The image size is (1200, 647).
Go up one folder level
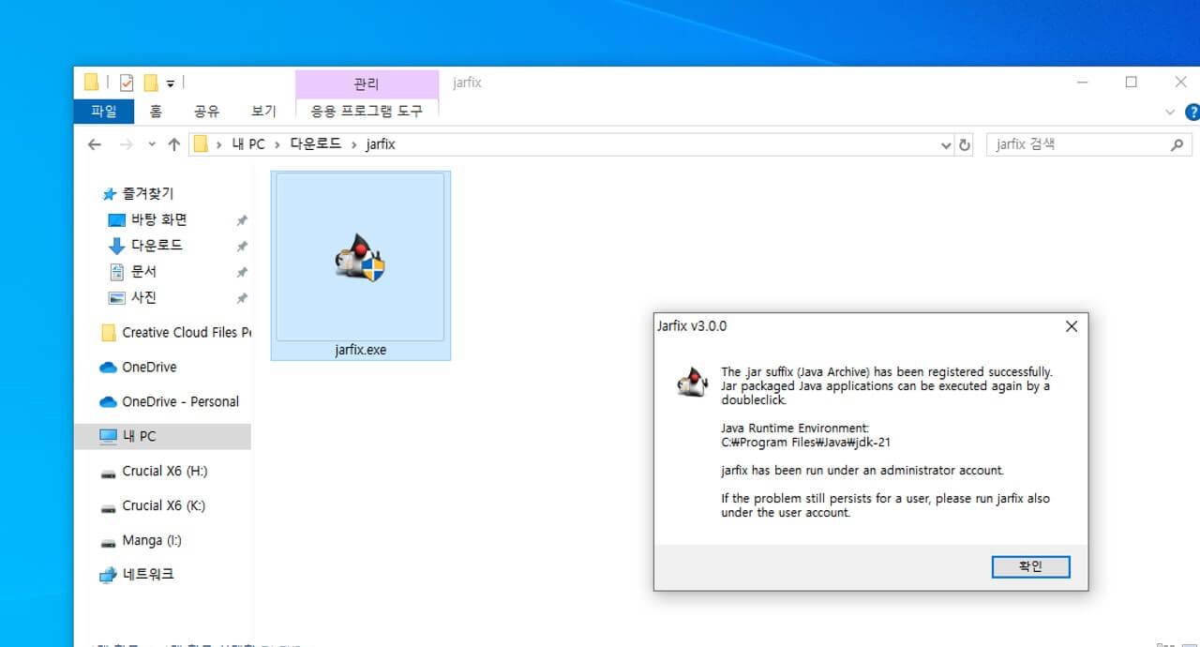[173, 144]
